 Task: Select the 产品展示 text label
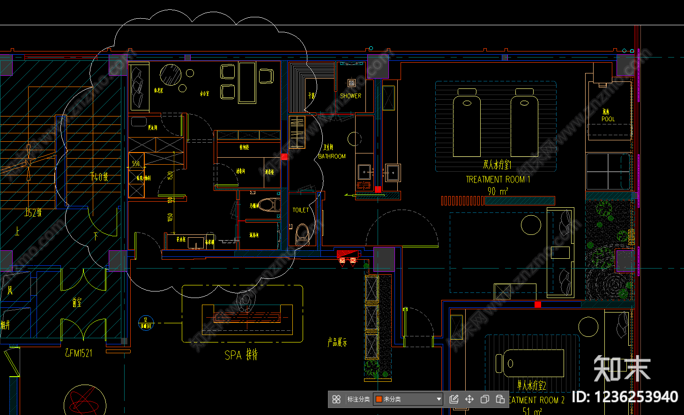337,342
